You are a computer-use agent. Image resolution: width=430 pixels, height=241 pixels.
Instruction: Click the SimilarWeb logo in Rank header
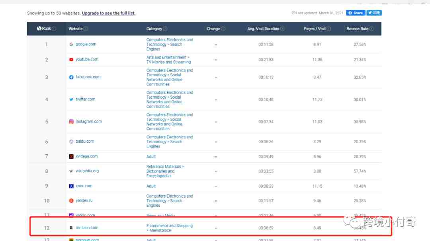[x=39, y=29]
